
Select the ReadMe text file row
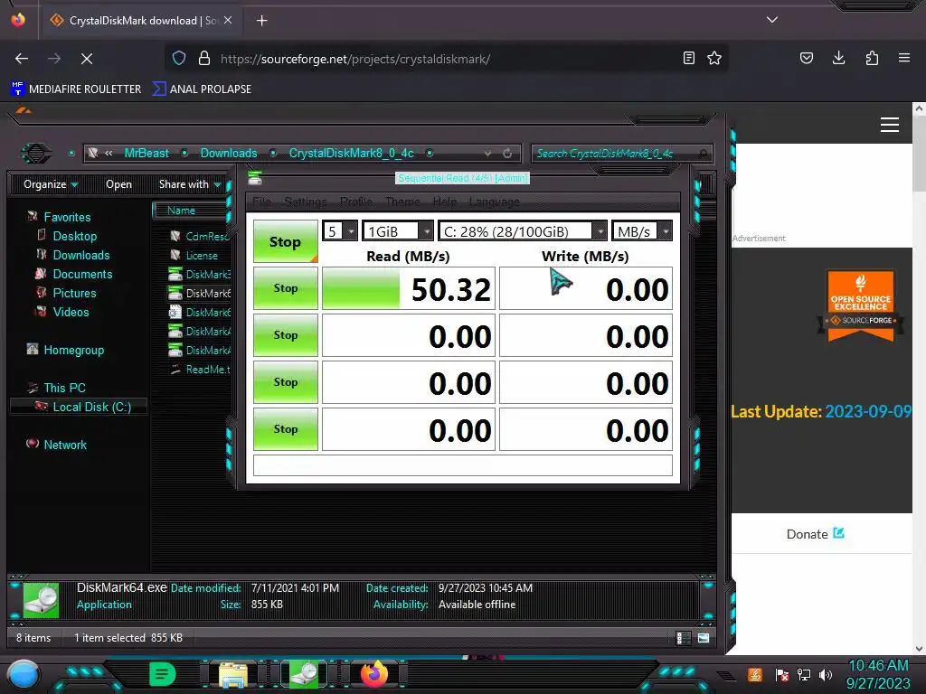coord(199,370)
